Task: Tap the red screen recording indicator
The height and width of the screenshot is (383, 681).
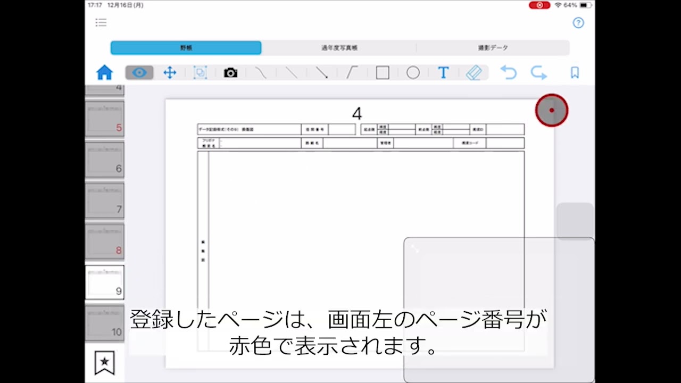Action: click(x=539, y=5)
